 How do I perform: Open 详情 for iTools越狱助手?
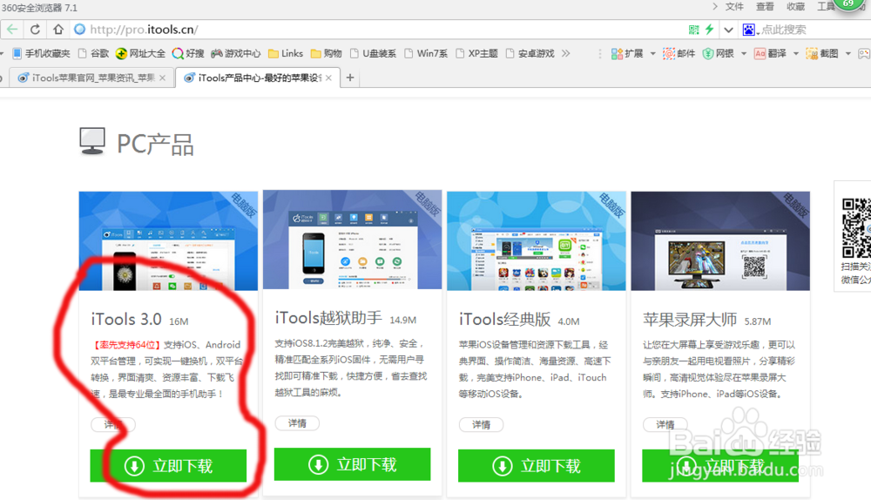pyautogui.click(x=297, y=423)
